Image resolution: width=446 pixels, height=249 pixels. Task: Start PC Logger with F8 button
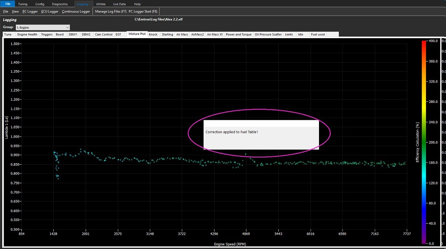143,12
